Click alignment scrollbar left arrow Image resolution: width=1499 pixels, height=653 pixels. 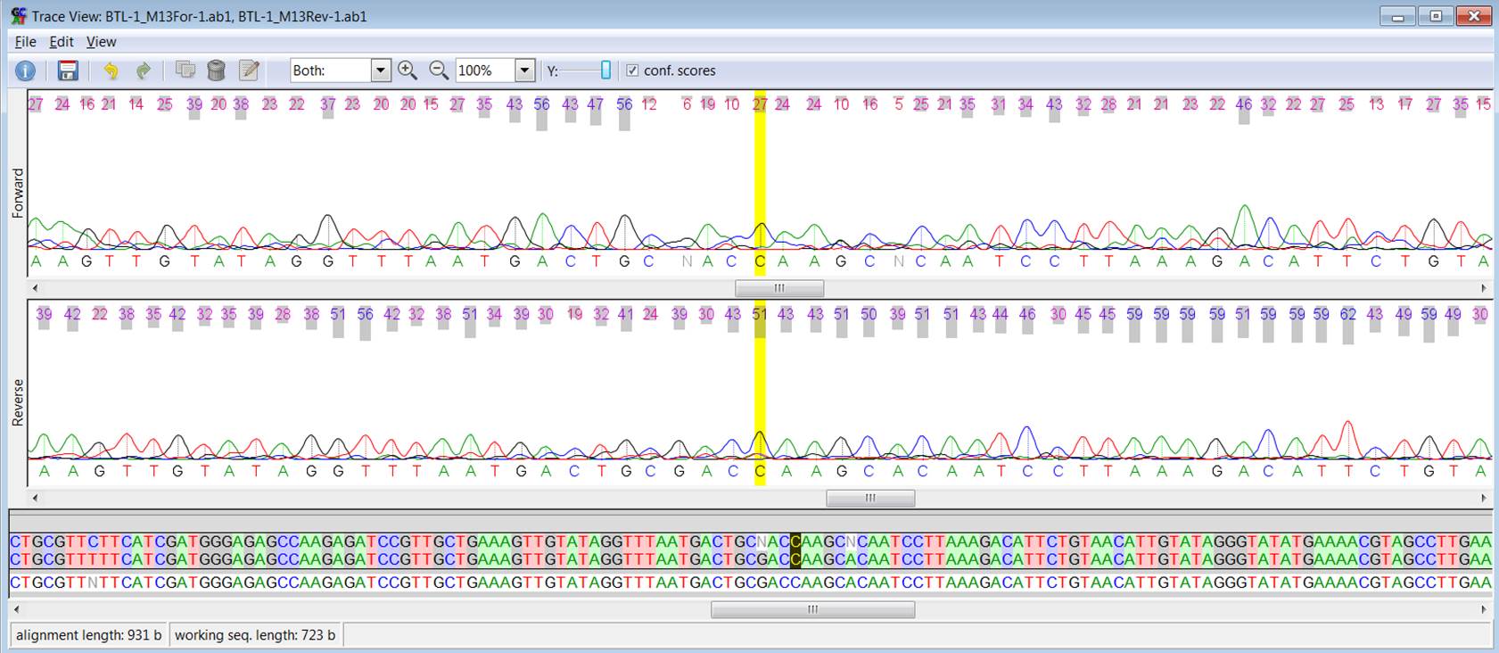[16, 609]
